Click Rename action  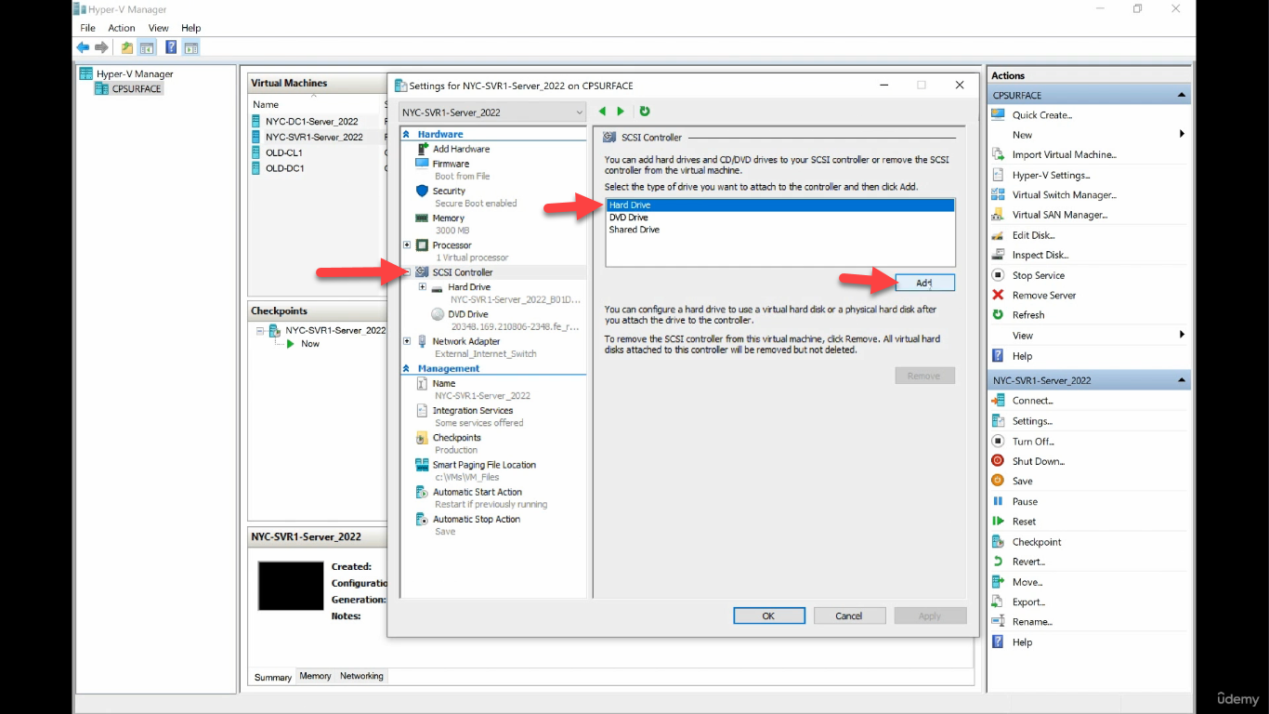(1032, 622)
